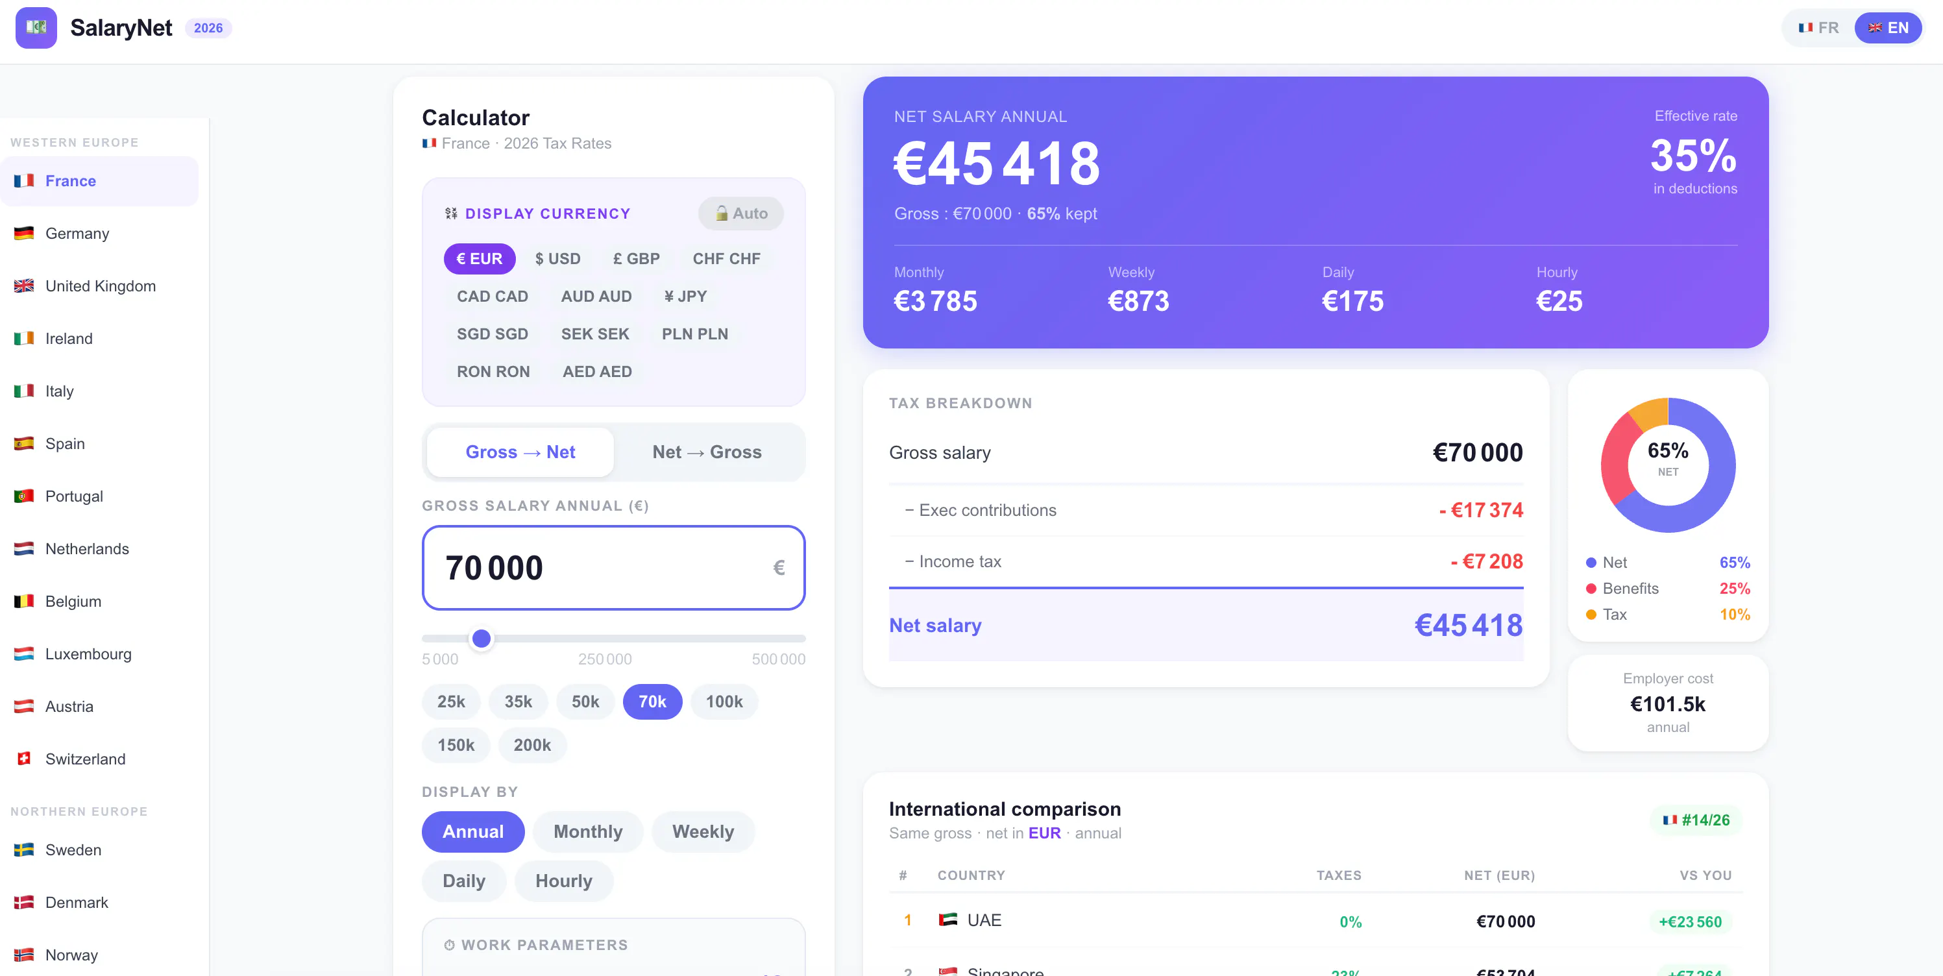The width and height of the screenshot is (1943, 976).
Task: Select USD display currency
Action: 557,259
